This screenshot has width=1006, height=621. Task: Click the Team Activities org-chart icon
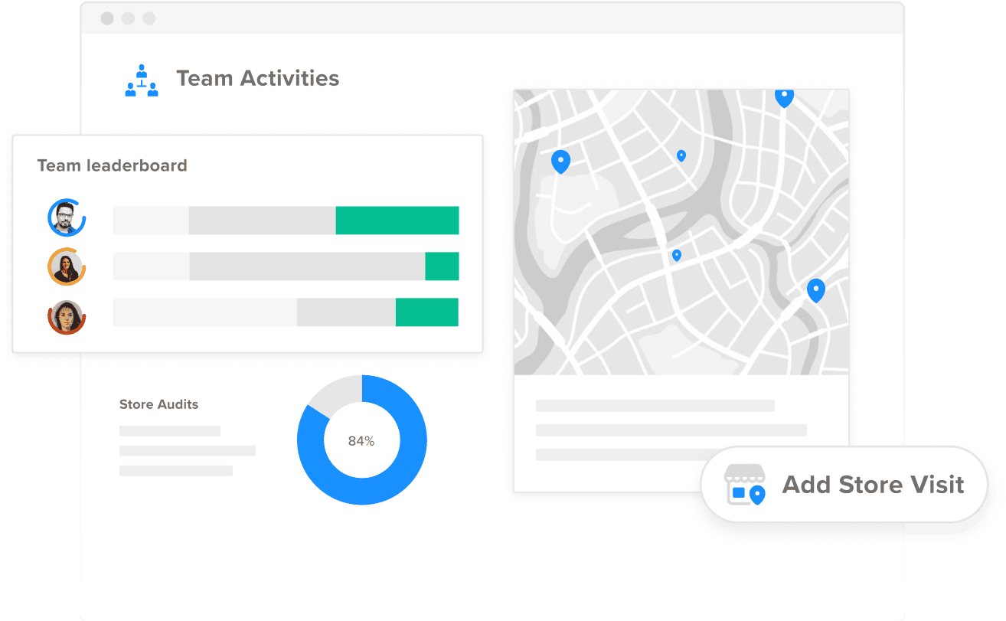tap(141, 77)
